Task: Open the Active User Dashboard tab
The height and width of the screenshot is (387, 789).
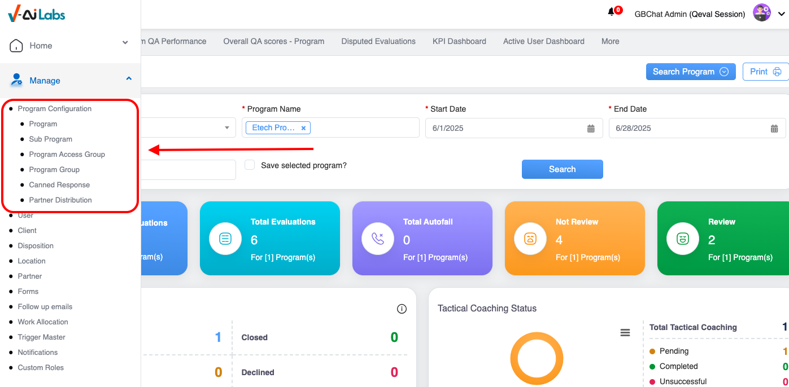Action: pos(544,41)
